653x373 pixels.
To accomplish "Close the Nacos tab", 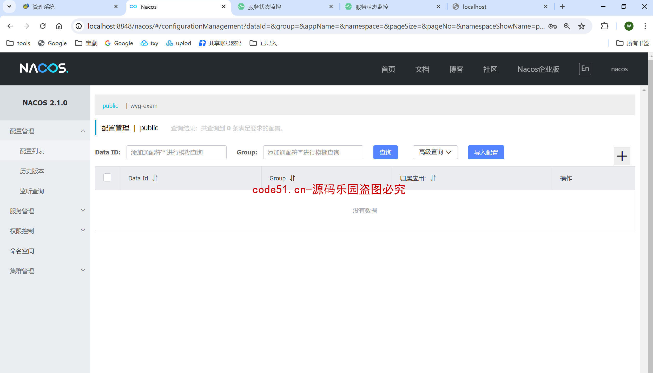I will [223, 6].
